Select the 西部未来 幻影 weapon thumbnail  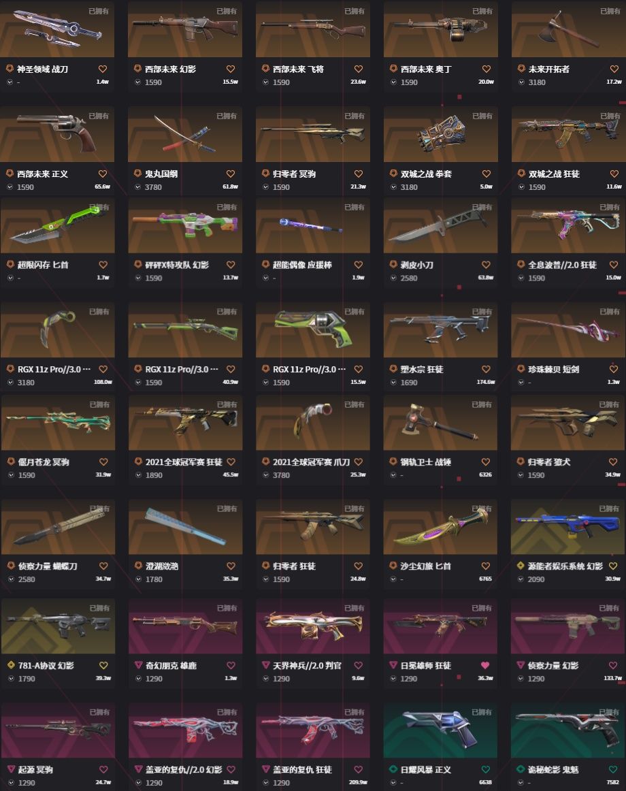(x=185, y=29)
